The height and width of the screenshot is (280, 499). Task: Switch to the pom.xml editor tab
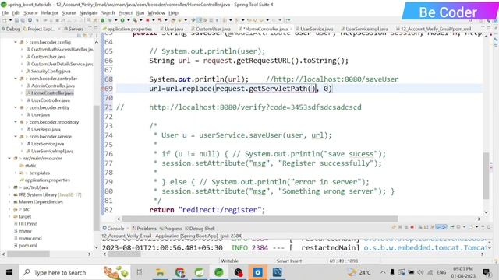click(434, 29)
